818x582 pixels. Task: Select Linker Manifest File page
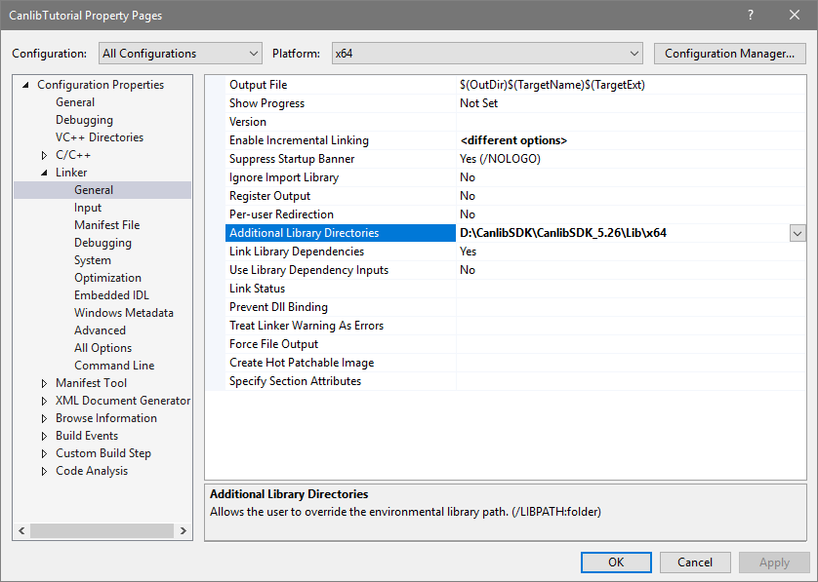107,225
